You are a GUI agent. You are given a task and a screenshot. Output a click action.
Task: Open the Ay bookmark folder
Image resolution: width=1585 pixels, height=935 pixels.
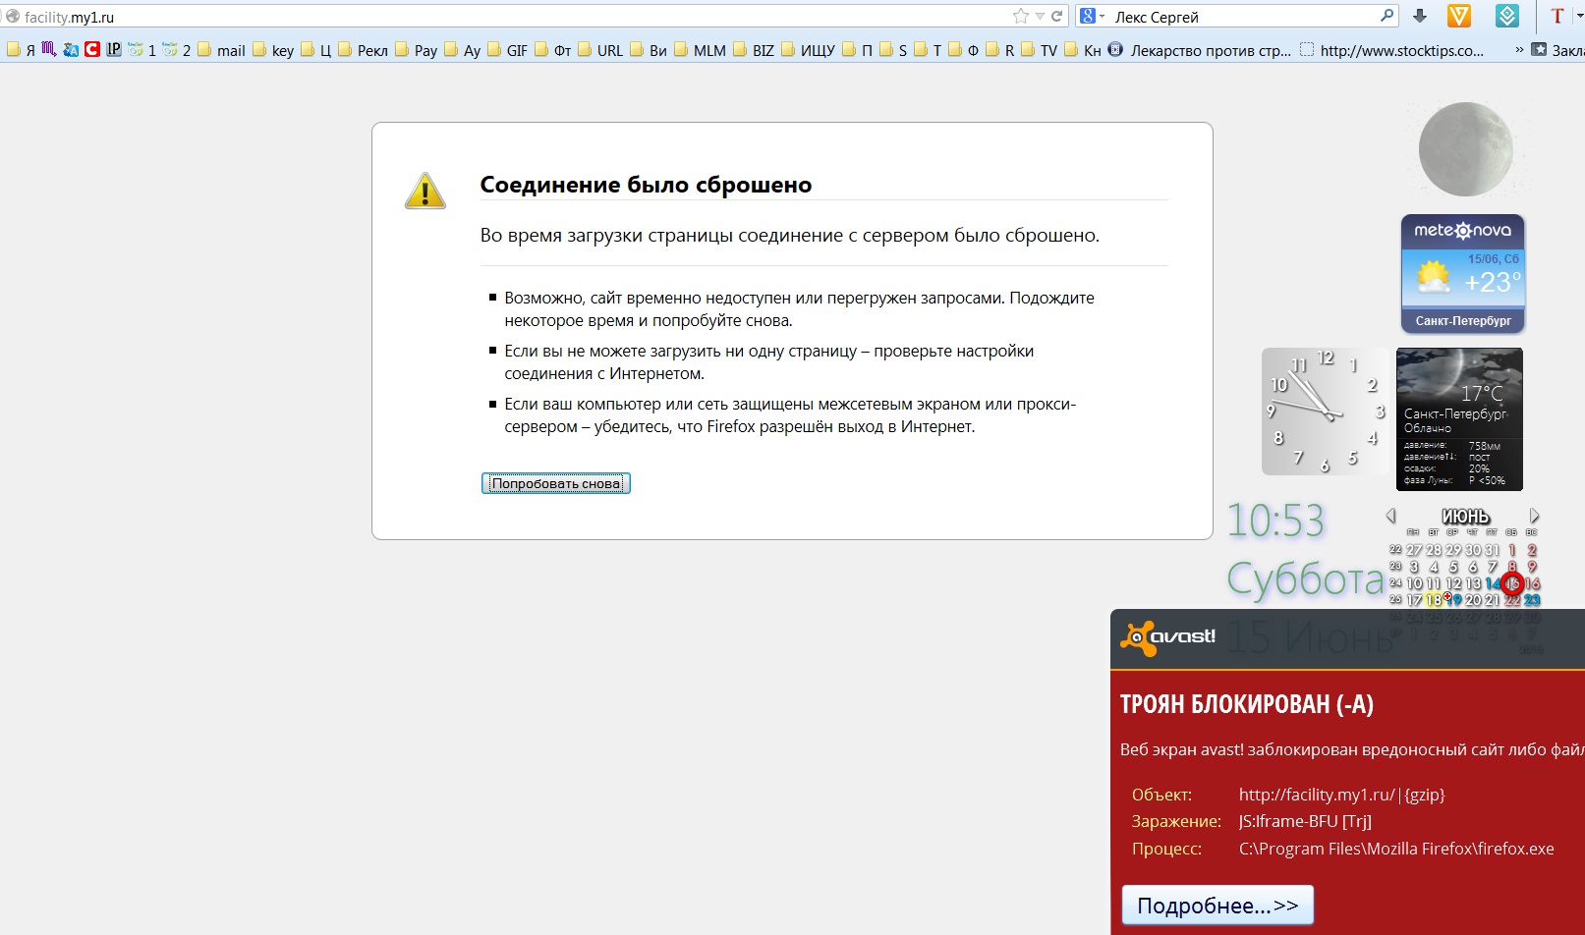(x=463, y=50)
